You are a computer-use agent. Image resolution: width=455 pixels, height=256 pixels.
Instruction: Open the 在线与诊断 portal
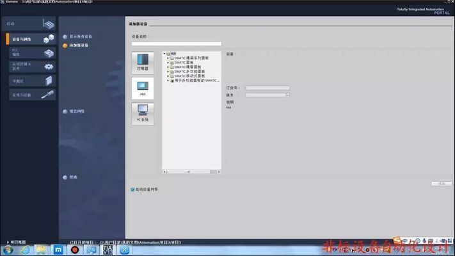point(32,95)
